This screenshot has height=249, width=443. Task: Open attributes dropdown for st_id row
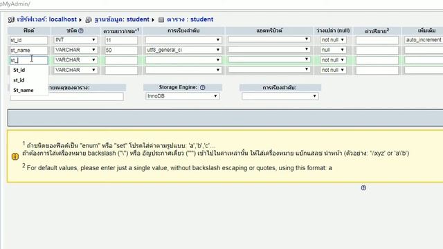269,39
